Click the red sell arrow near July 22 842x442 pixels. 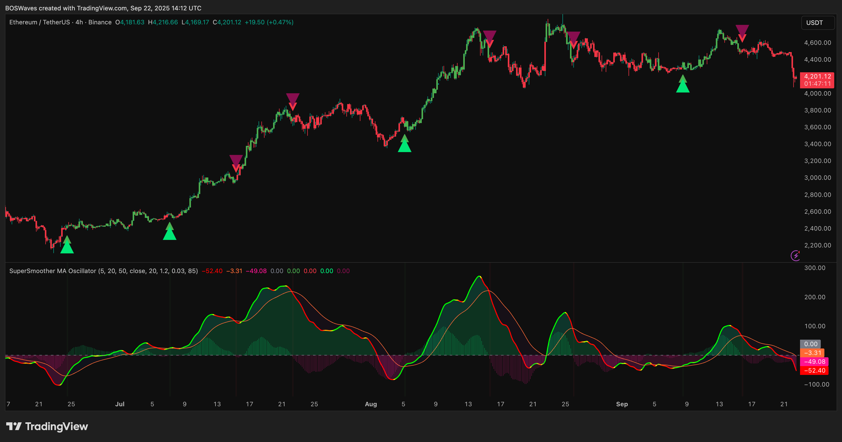(293, 102)
